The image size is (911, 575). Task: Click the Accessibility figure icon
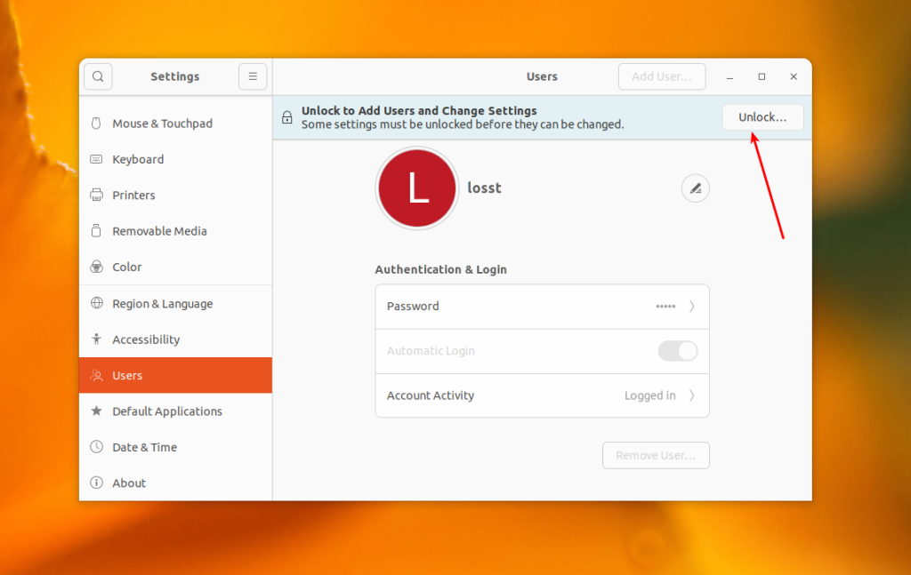[x=96, y=339]
